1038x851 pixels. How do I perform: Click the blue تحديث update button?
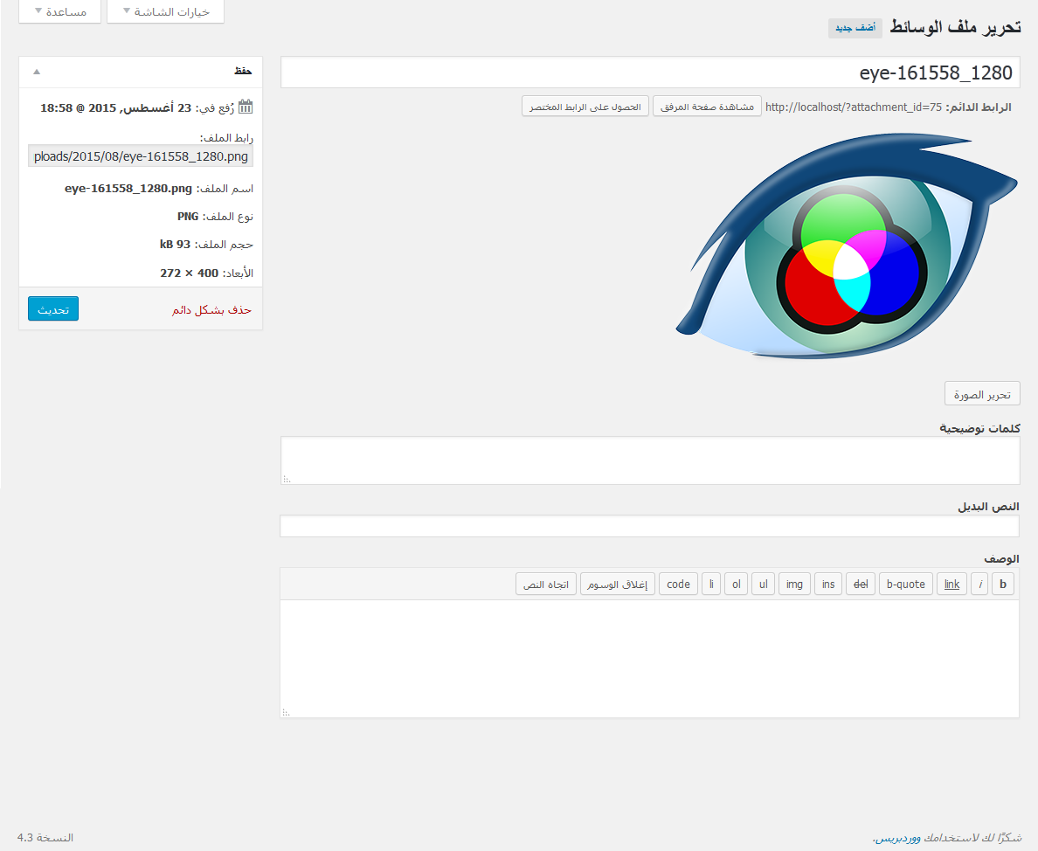click(53, 309)
